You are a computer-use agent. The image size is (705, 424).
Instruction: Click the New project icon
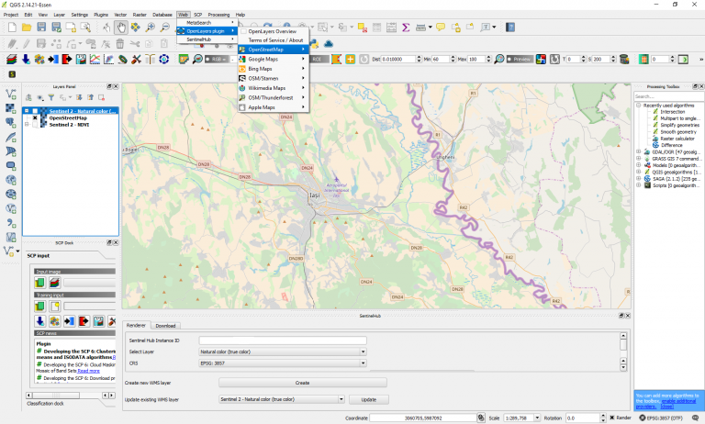coord(12,28)
